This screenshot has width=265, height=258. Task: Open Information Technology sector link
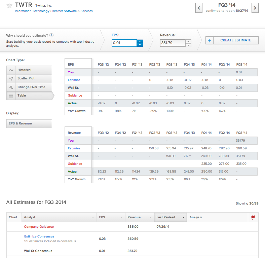[32, 11]
